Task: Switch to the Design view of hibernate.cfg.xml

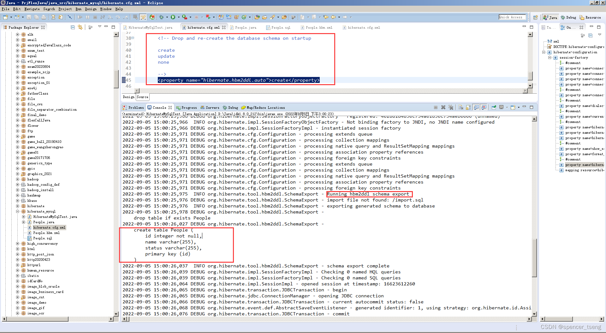Action: click(128, 97)
